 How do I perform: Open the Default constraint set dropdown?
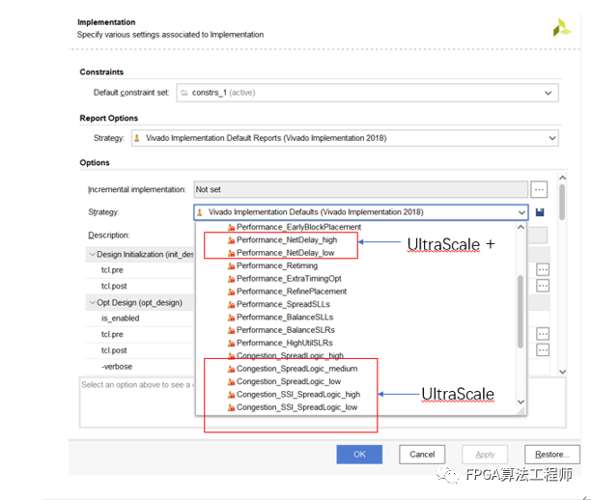pyautogui.click(x=549, y=93)
